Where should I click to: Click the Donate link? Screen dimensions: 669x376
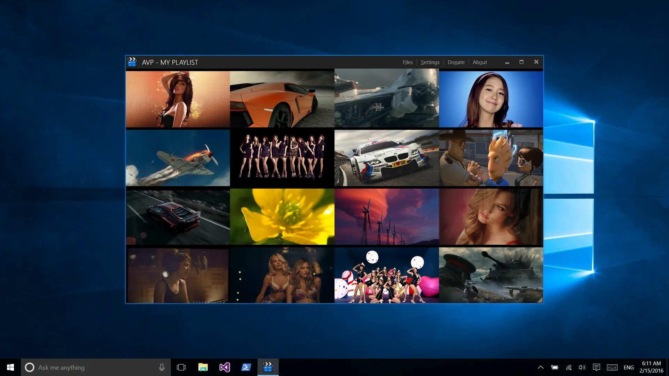[x=456, y=62]
